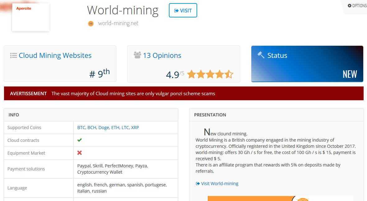Click the orange banner image below presentation
Image resolution: width=367 pixels, height=201 pixels.
(281, 199)
